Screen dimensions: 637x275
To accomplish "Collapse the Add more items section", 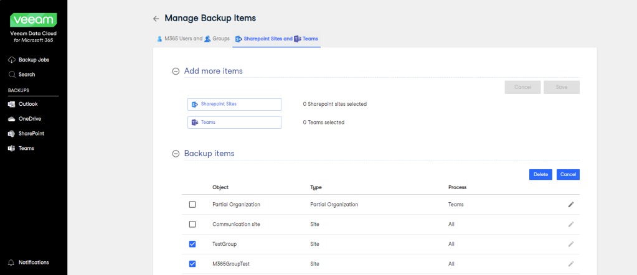I will (x=176, y=71).
